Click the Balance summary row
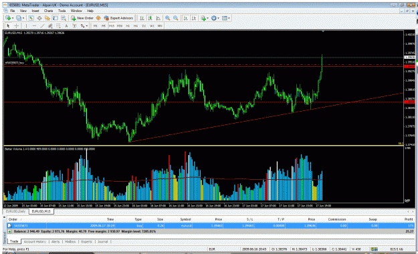This screenshot has width=418, height=254. 210,231
